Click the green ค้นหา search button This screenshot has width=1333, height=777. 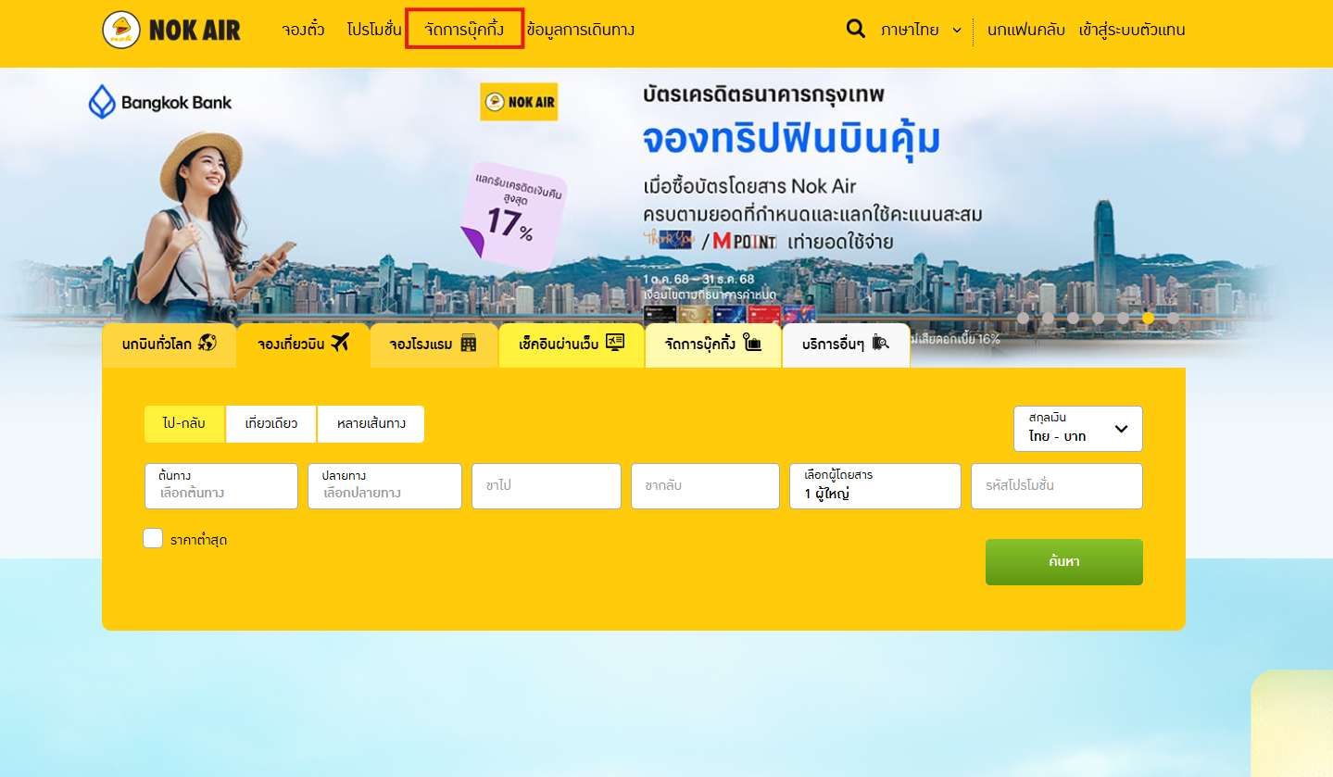click(x=1063, y=561)
